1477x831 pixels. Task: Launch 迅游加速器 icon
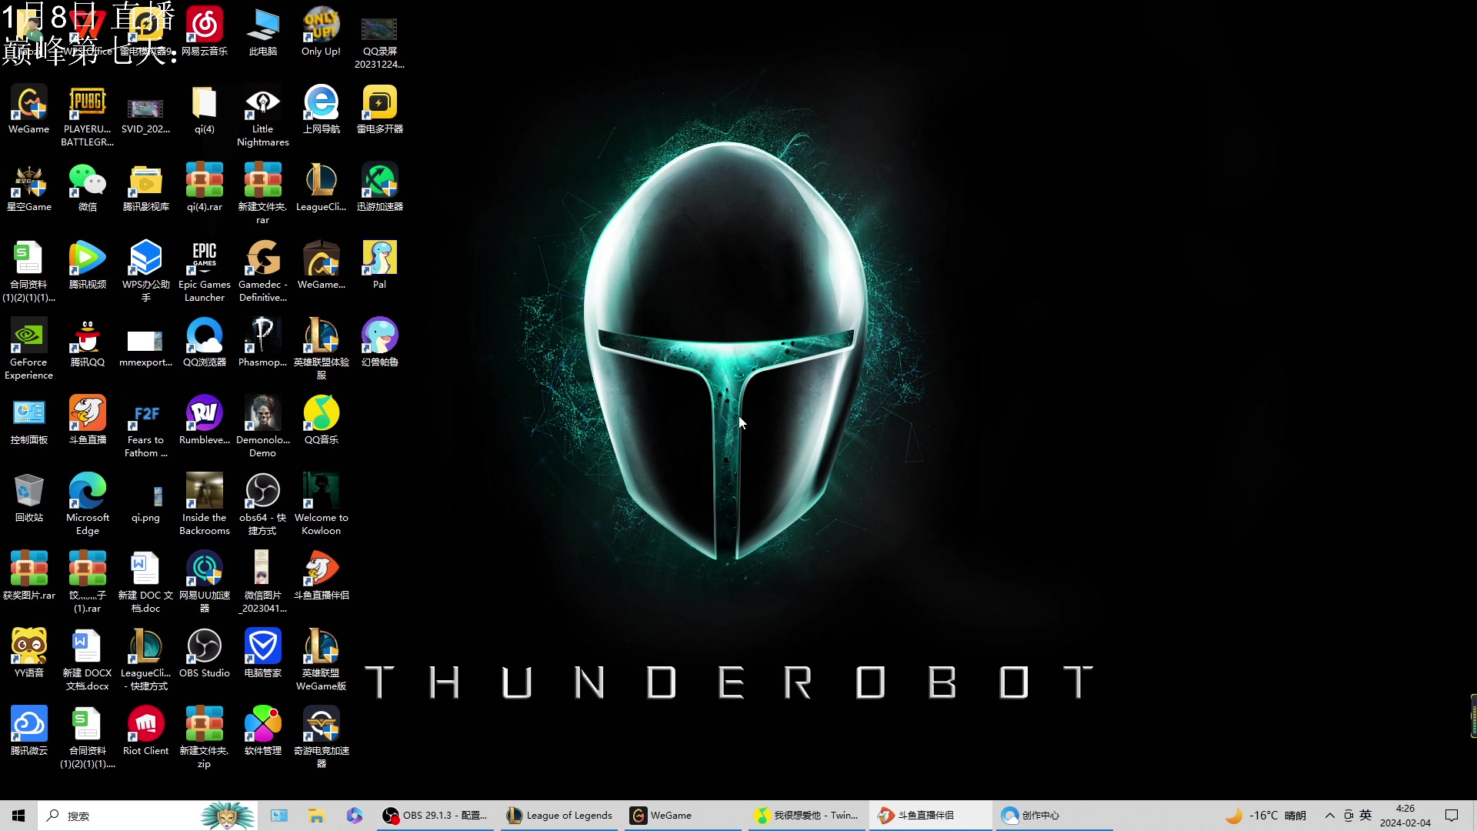[380, 188]
